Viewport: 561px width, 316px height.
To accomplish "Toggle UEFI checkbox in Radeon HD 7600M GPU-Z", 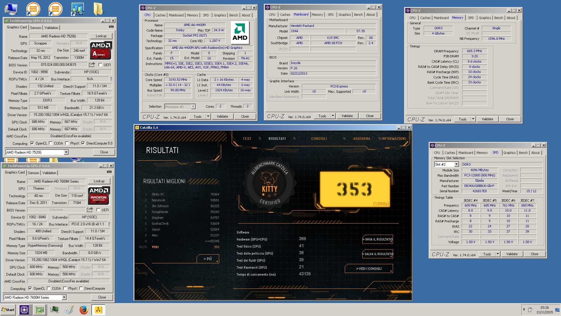I will [98, 210].
